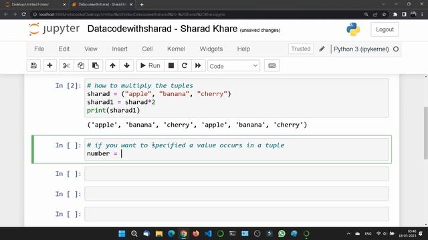Open a new browser tab
428x240 pixels.
tap(142, 5)
